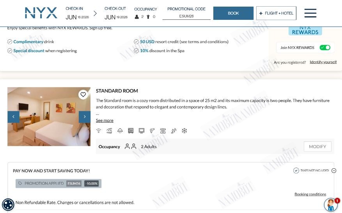Add Standard Room to favorites heart
Image resolution: width=342 pixels, height=213 pixels.
pos(83,94)
